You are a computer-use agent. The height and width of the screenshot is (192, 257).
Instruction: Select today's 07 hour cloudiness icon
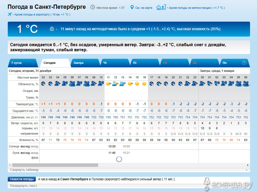pyautogui.click(x=79, y=84)
